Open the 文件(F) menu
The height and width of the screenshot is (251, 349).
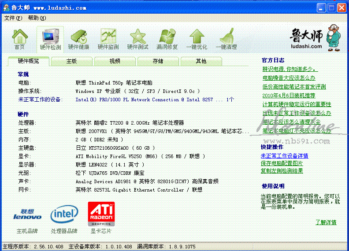click(x=13, y=18)
